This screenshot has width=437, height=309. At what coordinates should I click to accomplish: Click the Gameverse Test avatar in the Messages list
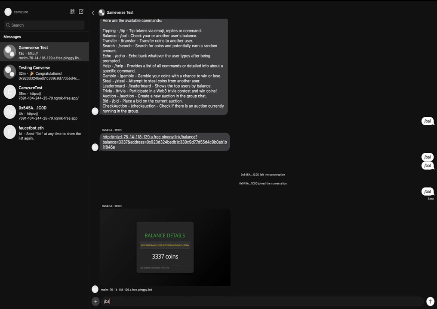tap(10, 52)
